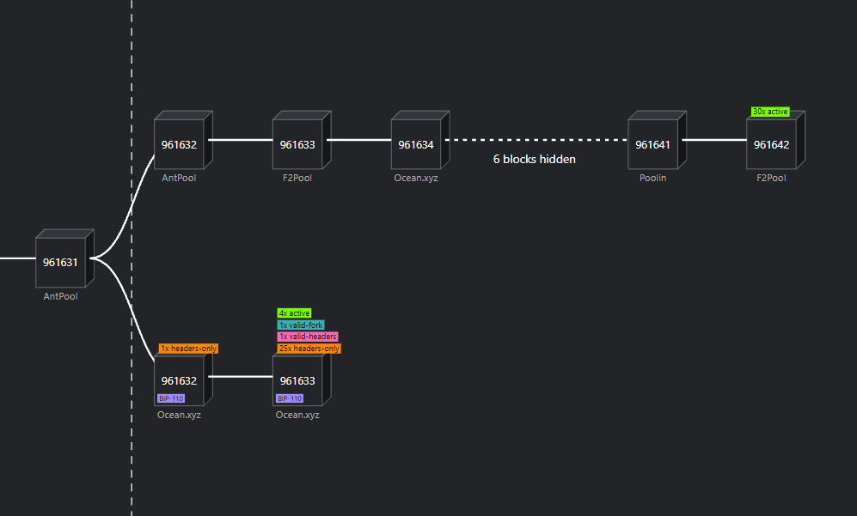This screenshot has width=857, height=516.
Task: Open Ocean.xyz BIP-110 block 961632
Action: click(x=183, y=377)
